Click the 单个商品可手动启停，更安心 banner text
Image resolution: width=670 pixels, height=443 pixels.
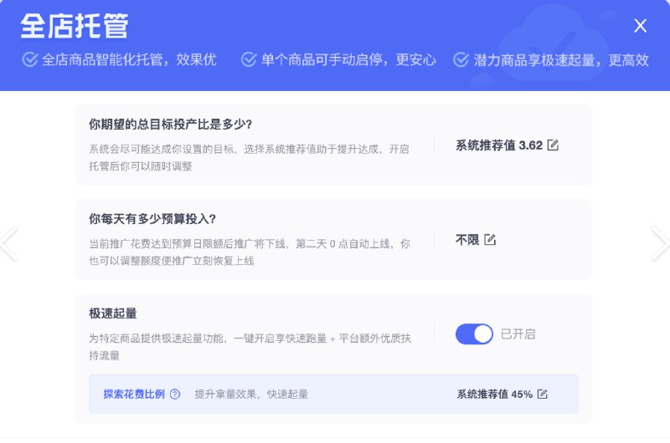[348, 59]
